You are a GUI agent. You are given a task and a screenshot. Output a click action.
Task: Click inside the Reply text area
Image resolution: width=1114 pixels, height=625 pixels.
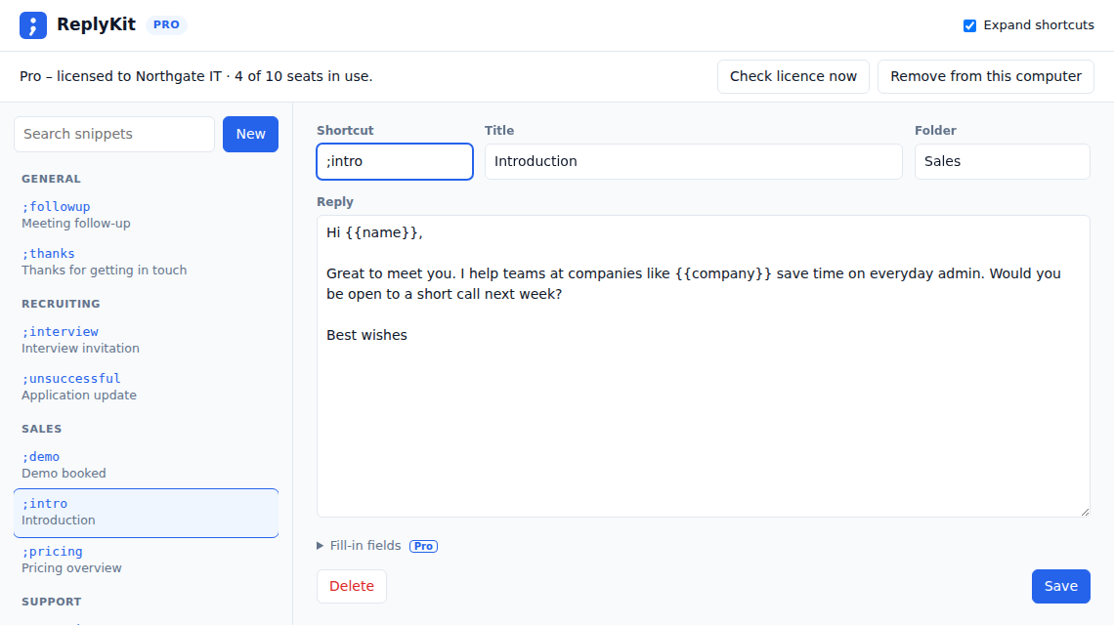(x=704, y=366)
